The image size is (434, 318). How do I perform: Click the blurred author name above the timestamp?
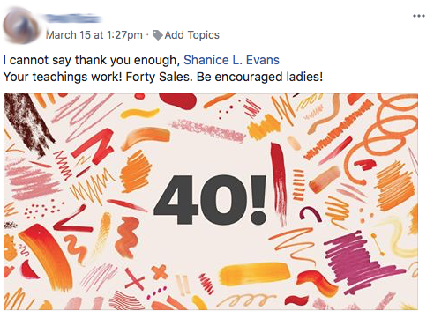tap(73, 18)
